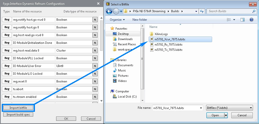
Task: Expand the Open button dropdown arrow
Action: [226, 115]
